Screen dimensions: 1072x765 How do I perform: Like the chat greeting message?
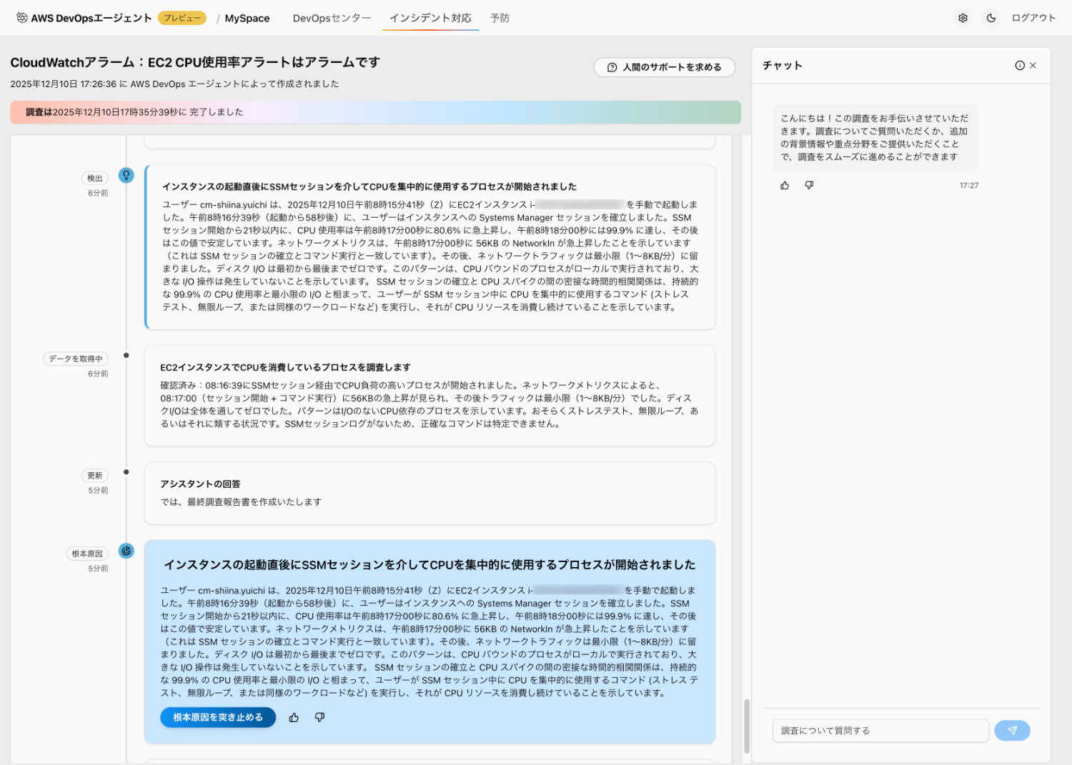(785, 186)
